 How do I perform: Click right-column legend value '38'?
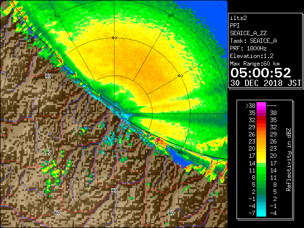[x=274, y=113]
